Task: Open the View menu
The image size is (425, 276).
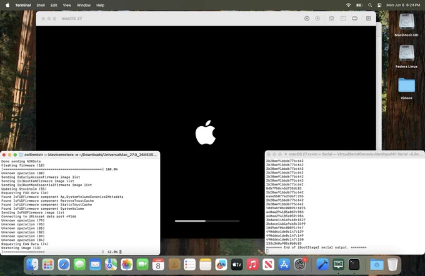Action: pos(67,5)
